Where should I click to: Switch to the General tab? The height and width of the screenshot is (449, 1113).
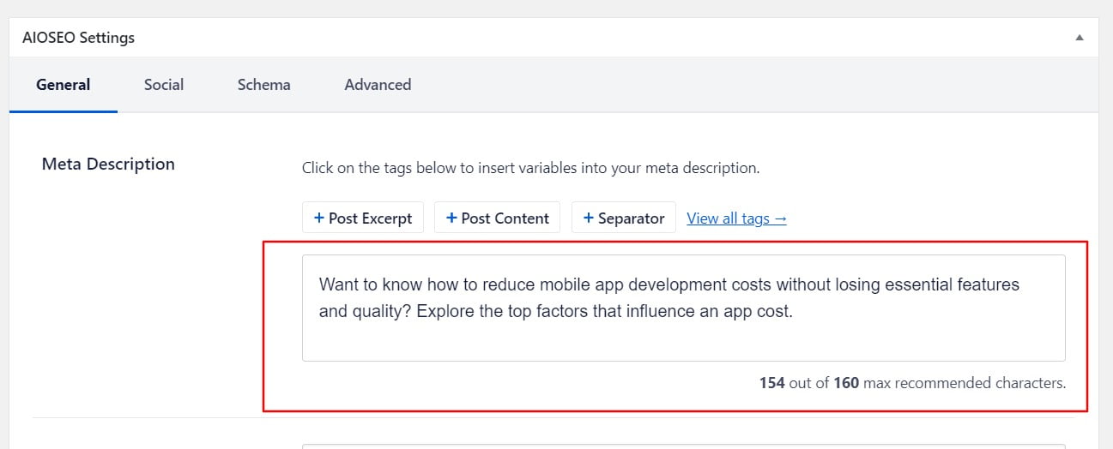64,85
